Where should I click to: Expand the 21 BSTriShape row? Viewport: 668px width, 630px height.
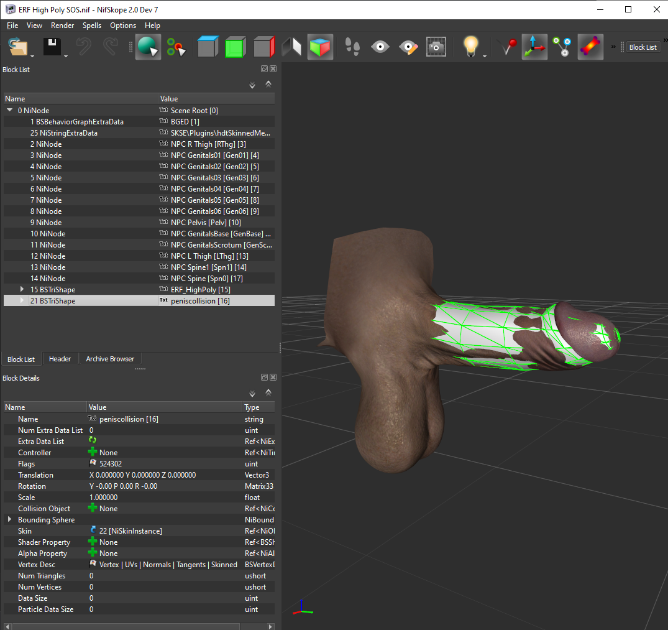[22, 300]
